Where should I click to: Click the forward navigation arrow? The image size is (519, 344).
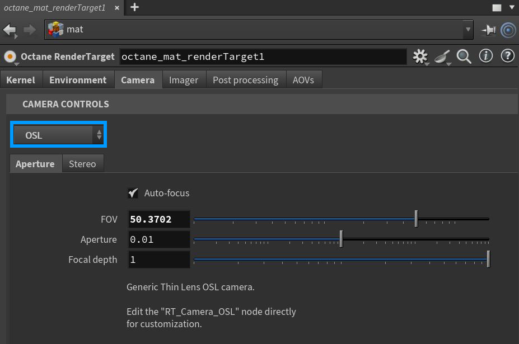click(x=29, y=30)
